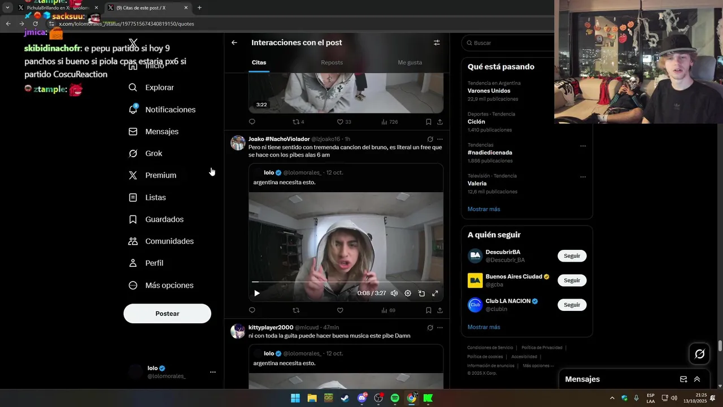The image size is (723, 407).
Task: Bookmark Joako's post with 69 views
Action: (429, 310)
